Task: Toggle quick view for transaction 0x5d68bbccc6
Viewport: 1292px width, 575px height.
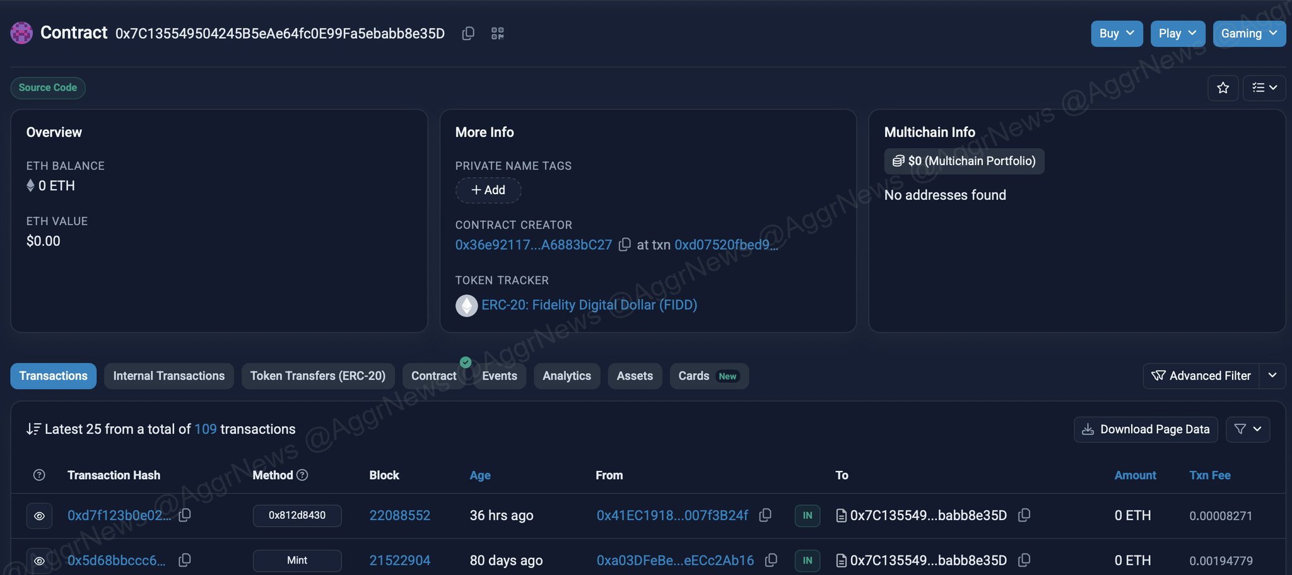Action: pos(39,560)
